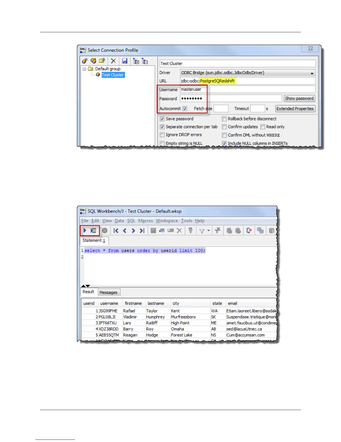Click the select key columns icon

tap(191, 230)
